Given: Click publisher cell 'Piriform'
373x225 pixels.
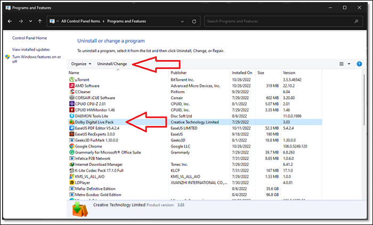Looking at the screenshot, I should 177,92.
